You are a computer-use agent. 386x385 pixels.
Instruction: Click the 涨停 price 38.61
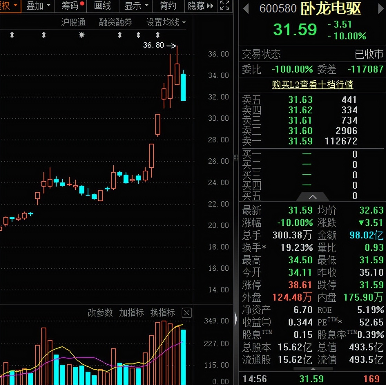tap(300, 285)
